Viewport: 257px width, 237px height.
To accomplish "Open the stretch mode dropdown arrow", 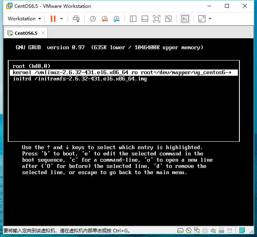I will pyautogui.click(x=210, y=19).
